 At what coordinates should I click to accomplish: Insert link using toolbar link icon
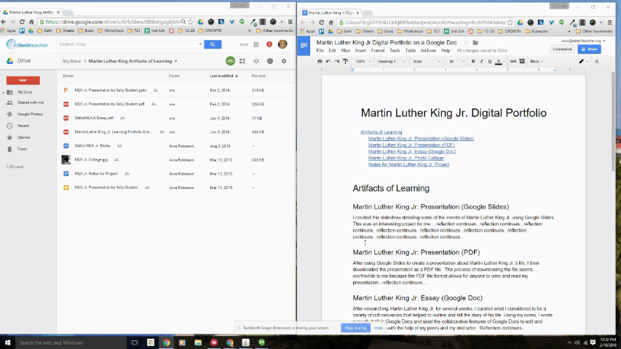coord(513,61)
